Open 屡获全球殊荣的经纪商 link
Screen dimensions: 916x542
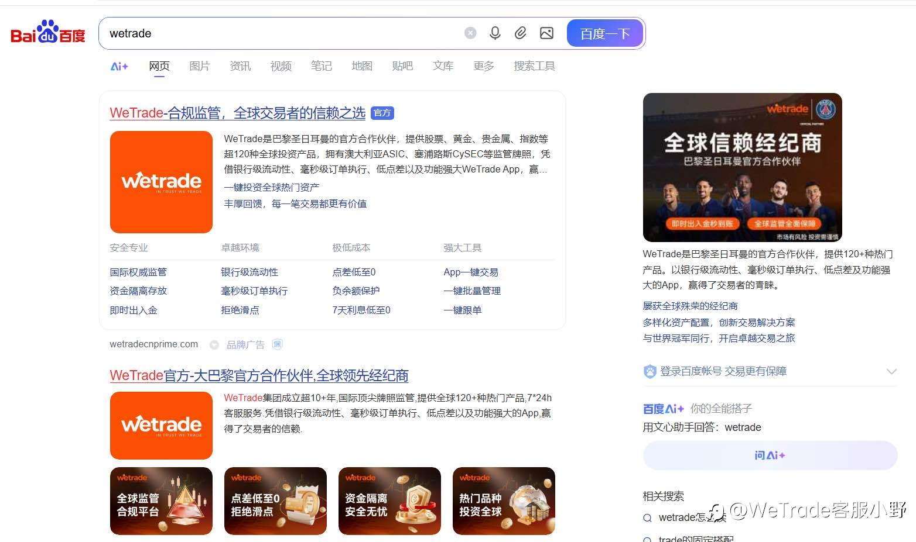click(x=690, y=306)
